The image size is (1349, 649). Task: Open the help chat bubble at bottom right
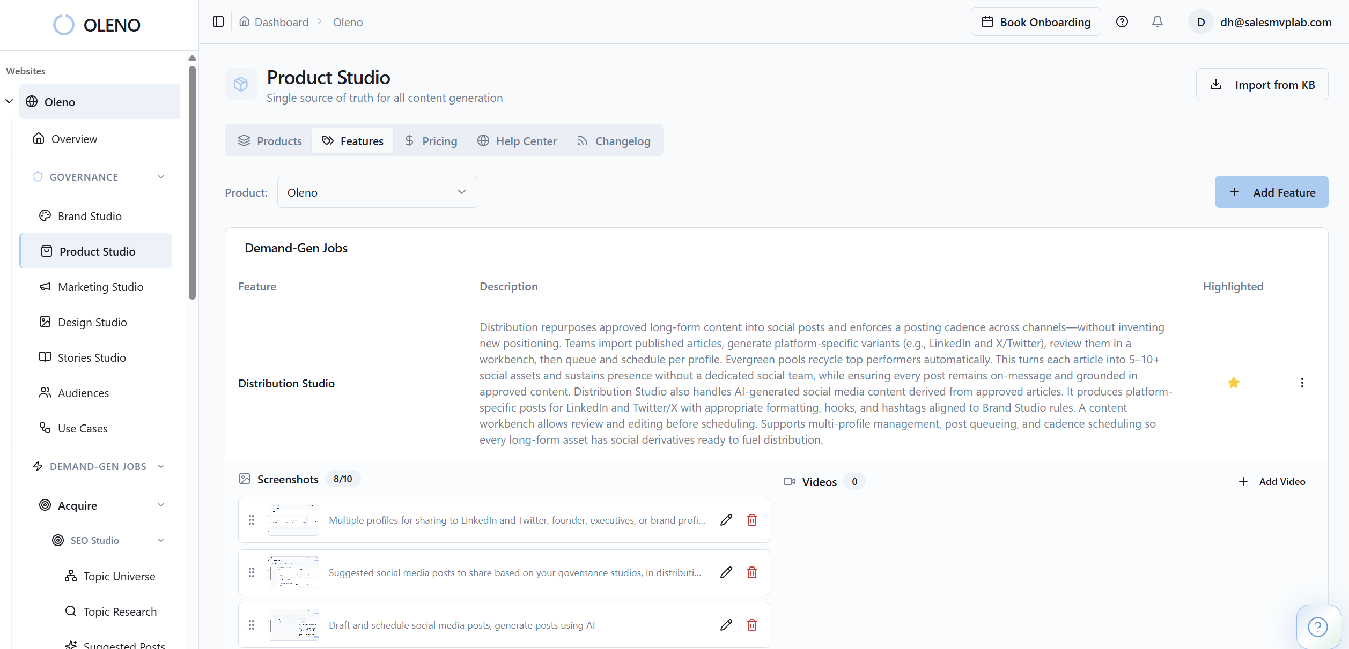(1318, 626)
